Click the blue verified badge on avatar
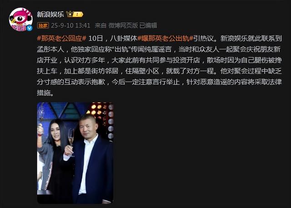 [29, 28]
